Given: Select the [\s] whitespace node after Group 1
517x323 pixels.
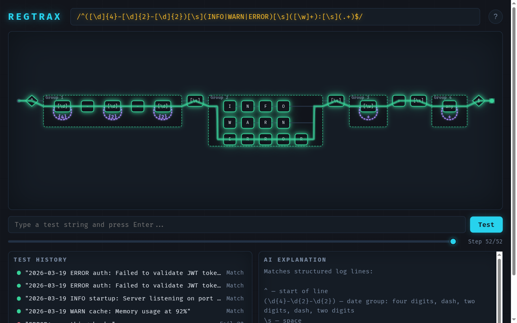Looking at the screenshot, I should (195, 100).
